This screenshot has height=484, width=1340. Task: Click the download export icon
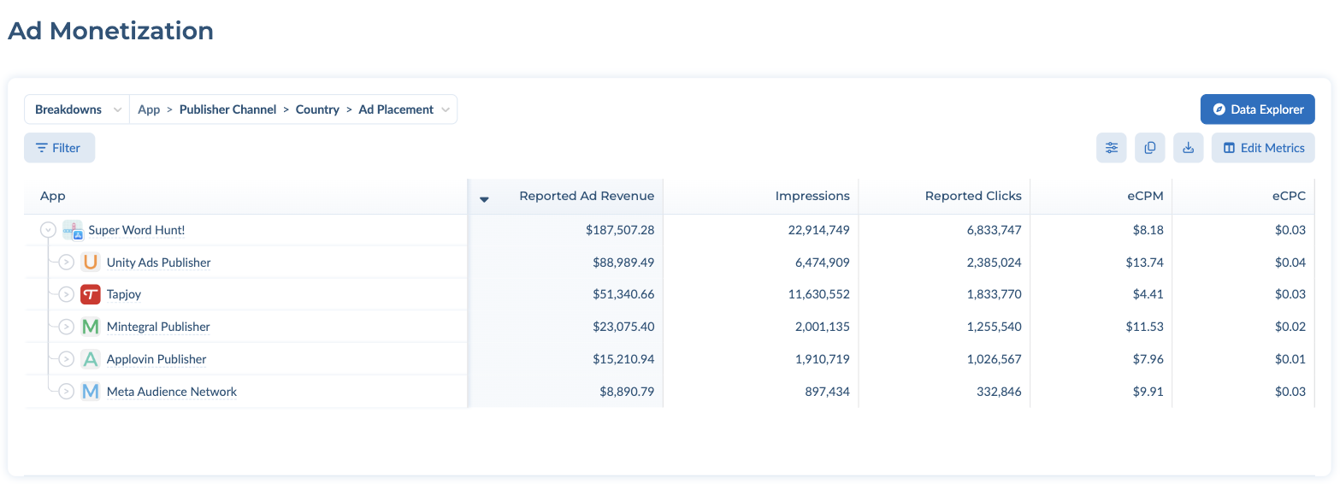1188,148
